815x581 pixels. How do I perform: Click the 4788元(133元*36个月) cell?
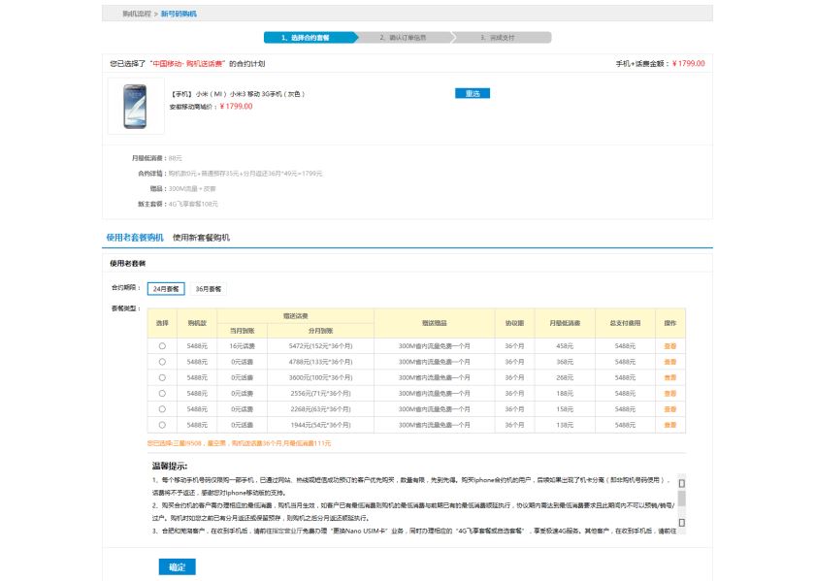[321, 362]
